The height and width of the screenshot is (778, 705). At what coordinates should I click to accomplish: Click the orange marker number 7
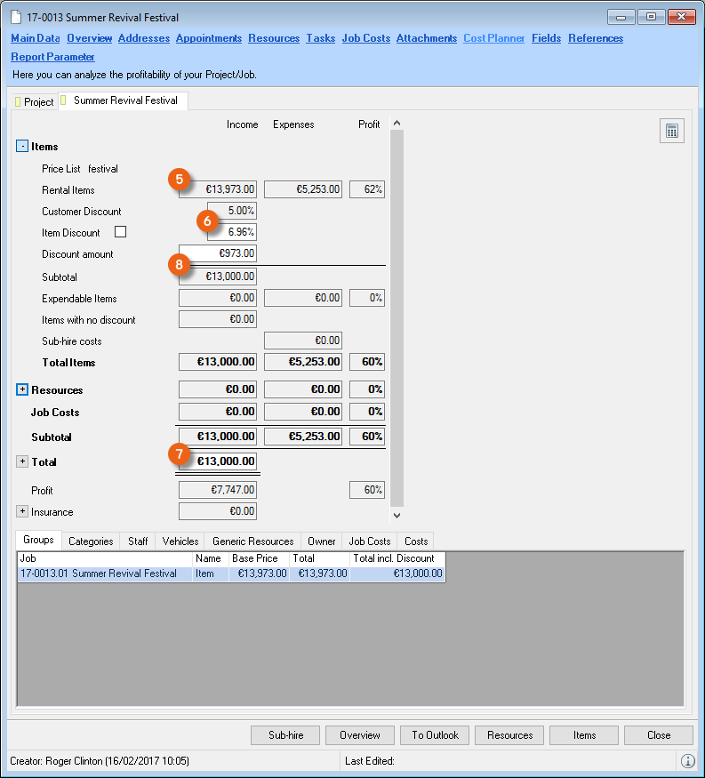pyautogui.click(x=180, y=454)
